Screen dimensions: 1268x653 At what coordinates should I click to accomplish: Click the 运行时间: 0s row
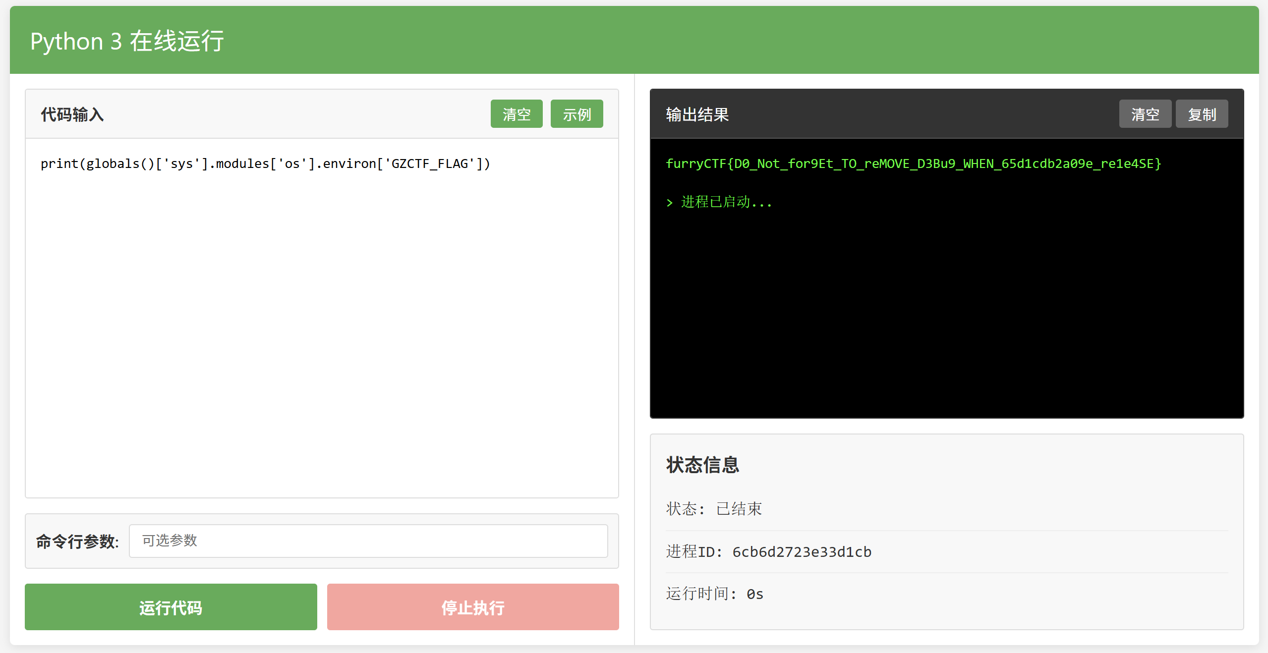[947, 594]
